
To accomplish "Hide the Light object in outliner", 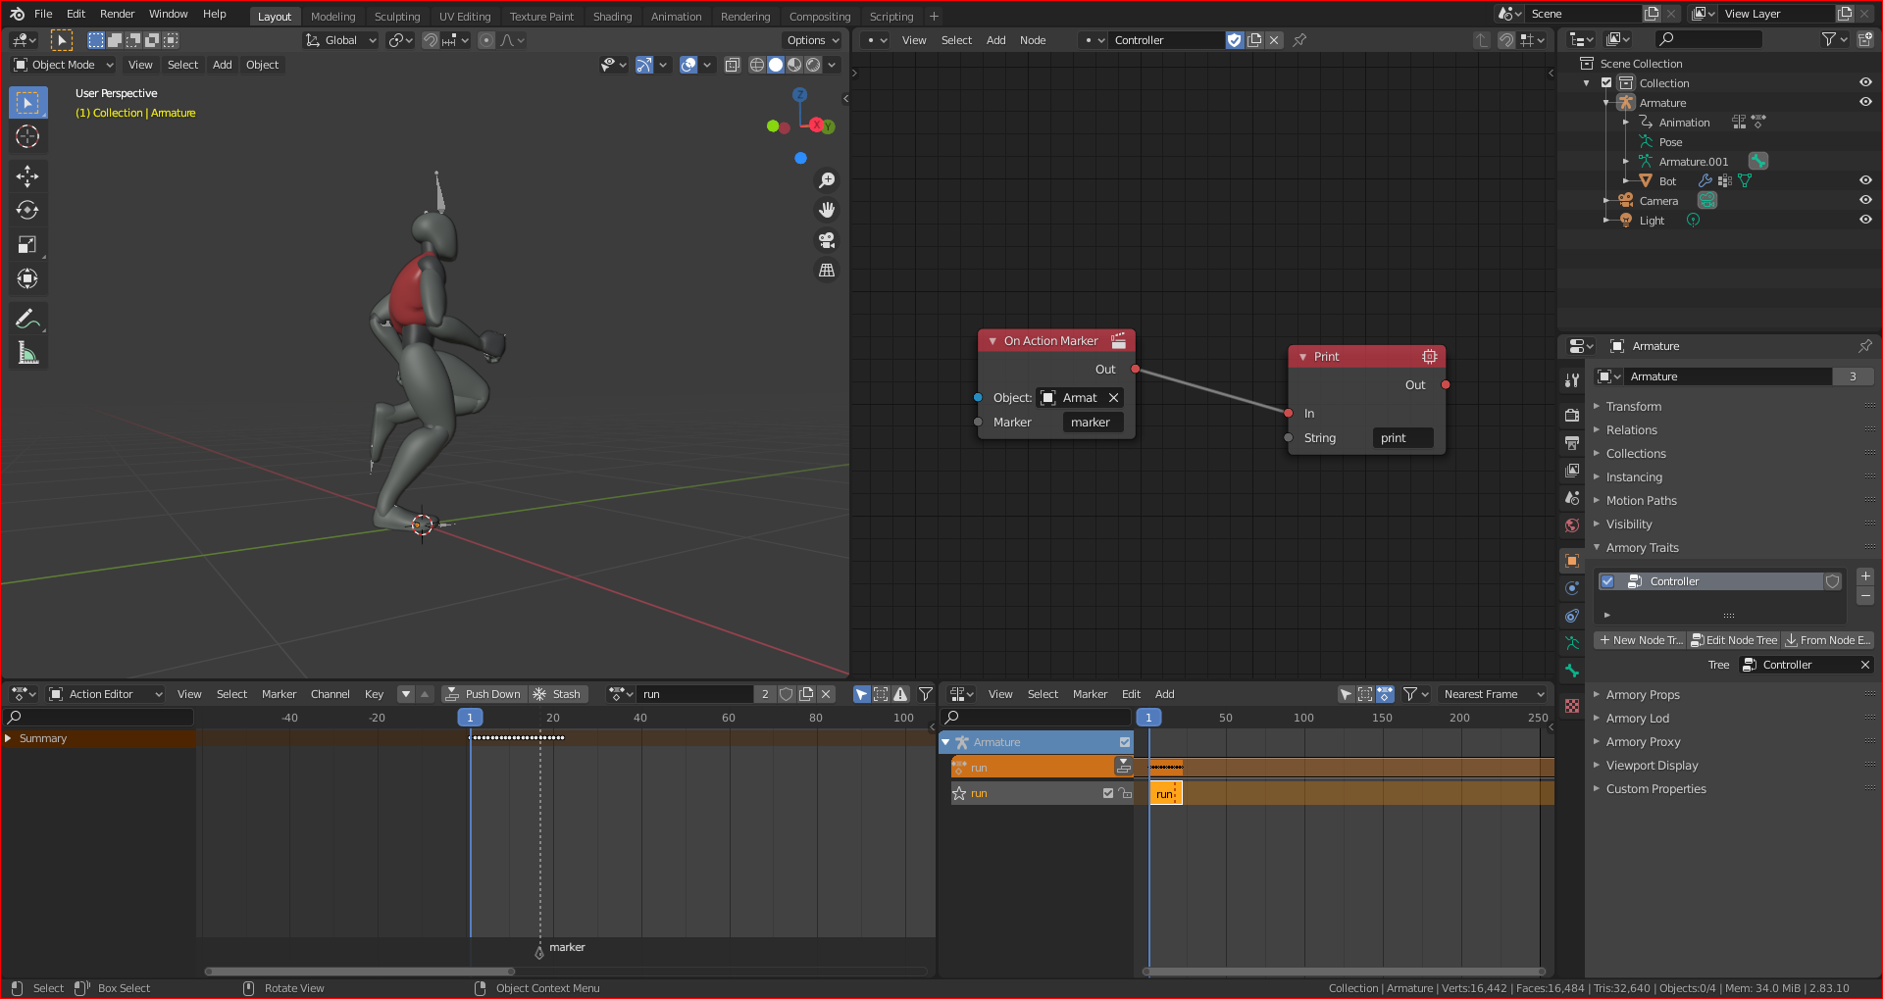I will pos(1865,220).
